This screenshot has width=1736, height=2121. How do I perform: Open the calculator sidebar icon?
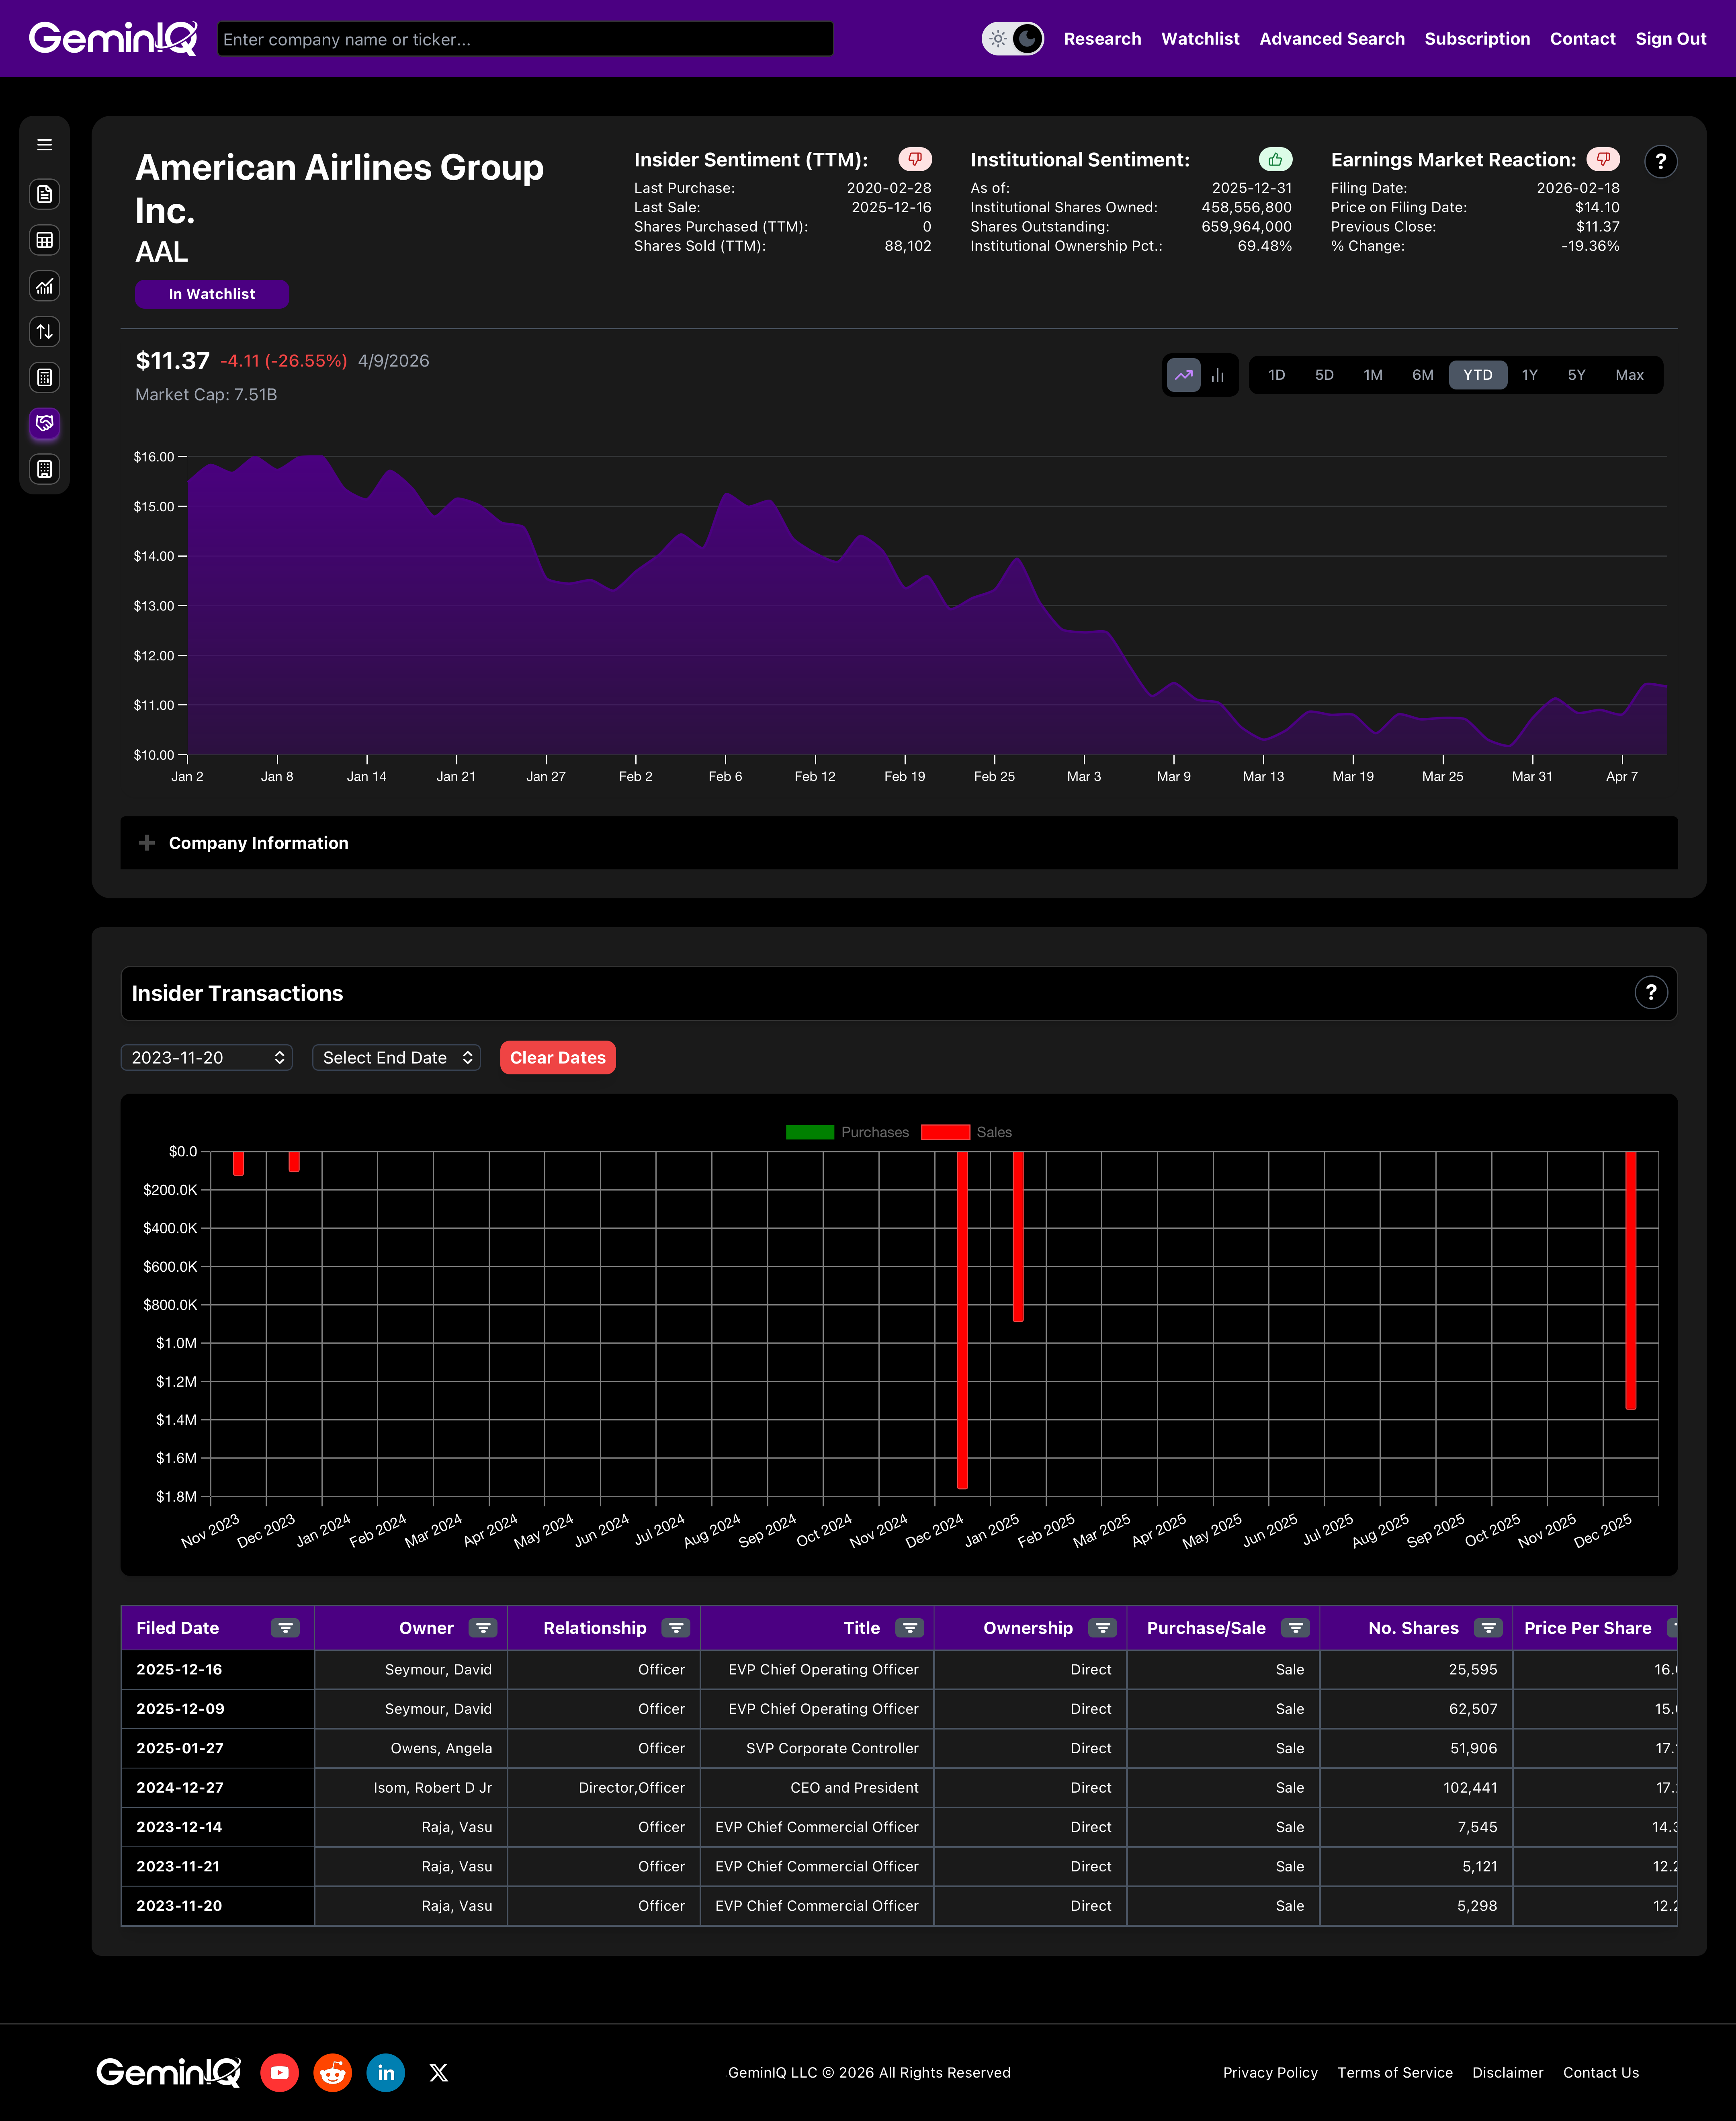coord(44,378)
